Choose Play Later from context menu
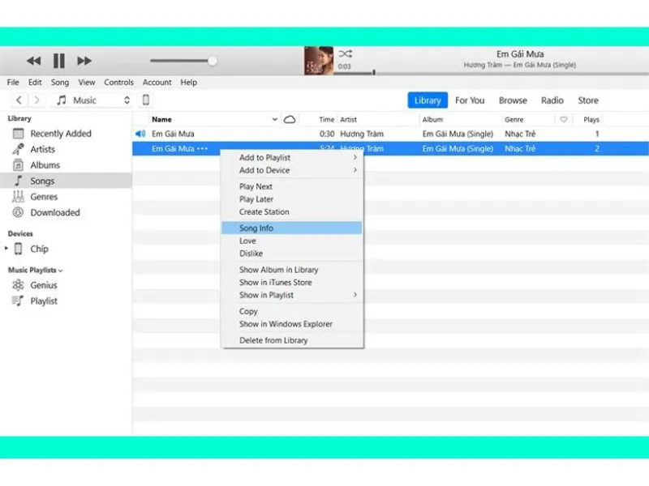This screenshot has height=486, width=649. (292, 199)
